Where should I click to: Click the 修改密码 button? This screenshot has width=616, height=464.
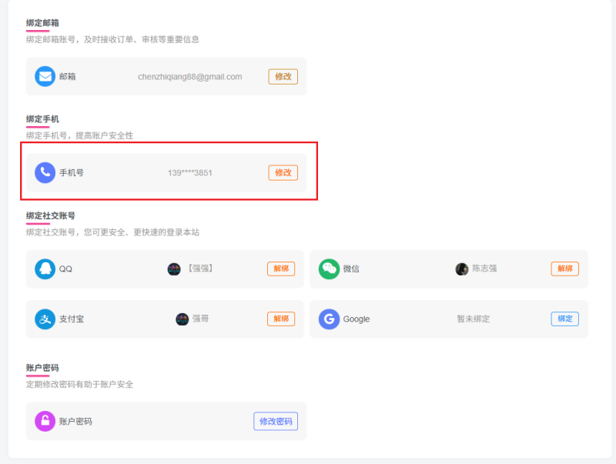tap(276, 421)
